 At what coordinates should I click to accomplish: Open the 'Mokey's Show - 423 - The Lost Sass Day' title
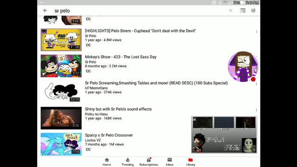pos(121,57)
